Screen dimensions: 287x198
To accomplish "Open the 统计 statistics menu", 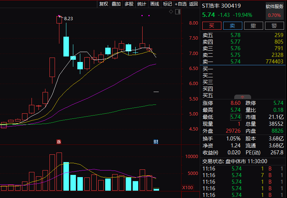I will point(142,4).
